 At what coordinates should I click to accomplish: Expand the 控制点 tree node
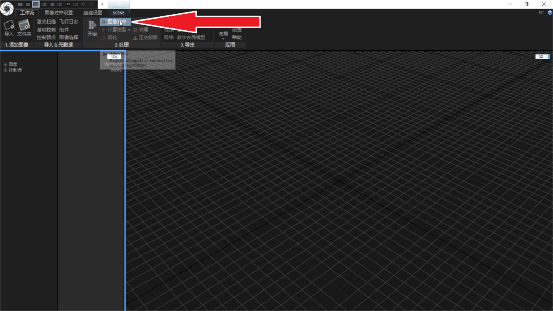pos(5,70)
